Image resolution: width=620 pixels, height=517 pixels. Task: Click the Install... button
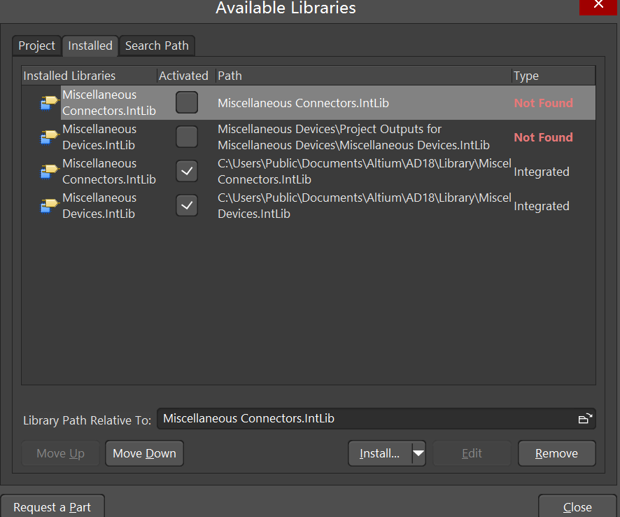point(379,453)
